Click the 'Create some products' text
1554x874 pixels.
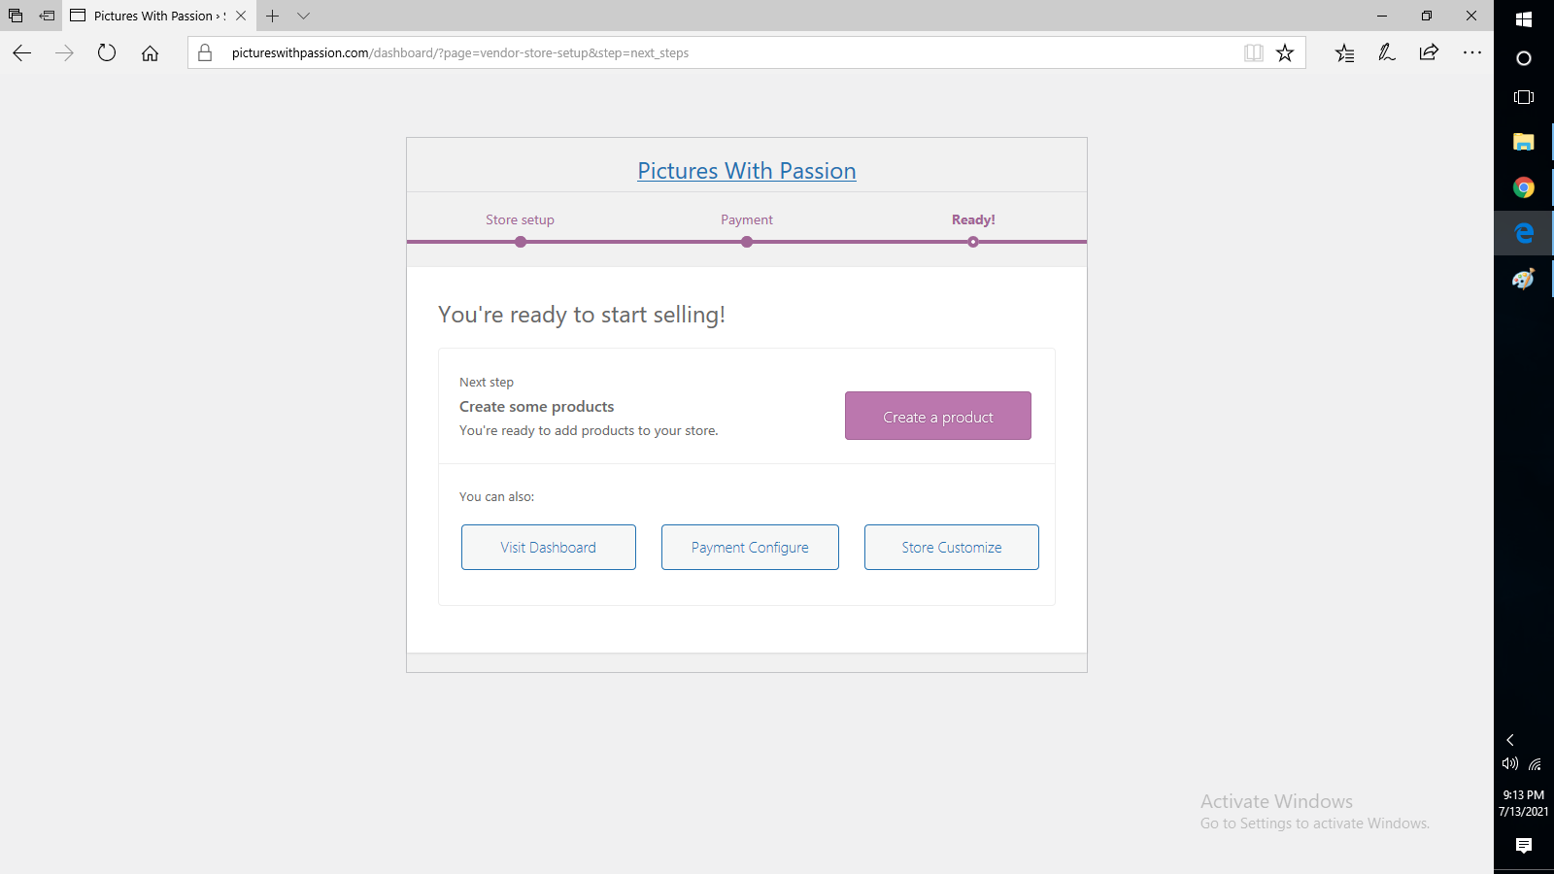pos(537,407)
